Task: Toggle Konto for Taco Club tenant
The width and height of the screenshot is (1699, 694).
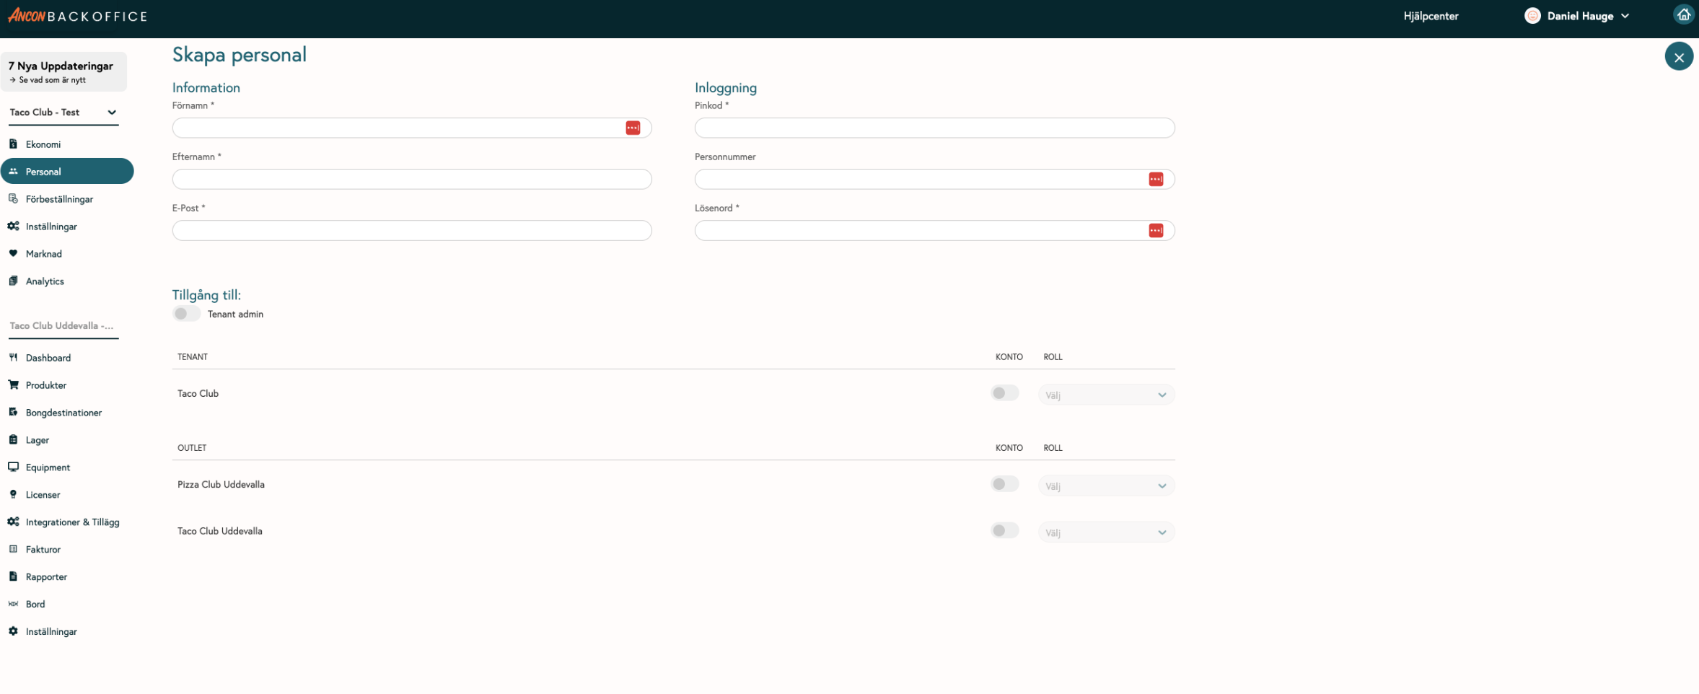Action: (1004, 393)
